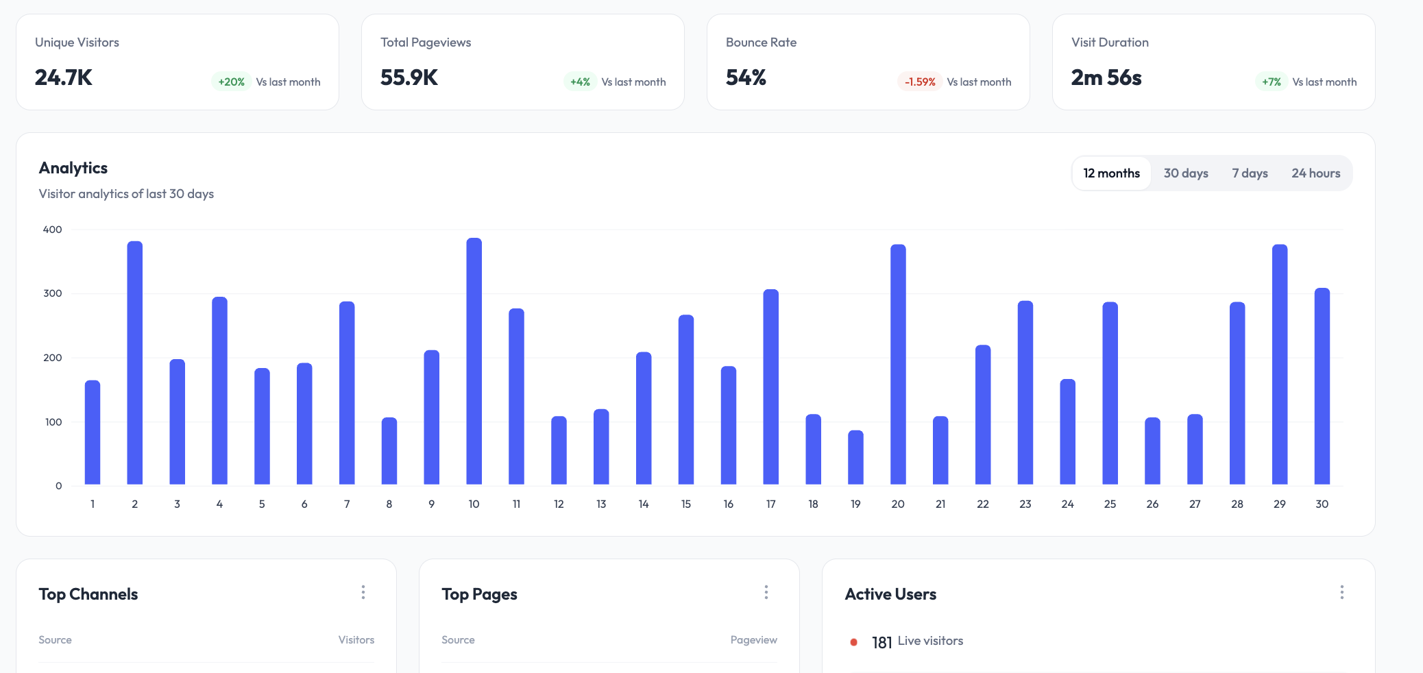
Task: Click the +20% badge on Unique Visitors
Action: [230, 82]
